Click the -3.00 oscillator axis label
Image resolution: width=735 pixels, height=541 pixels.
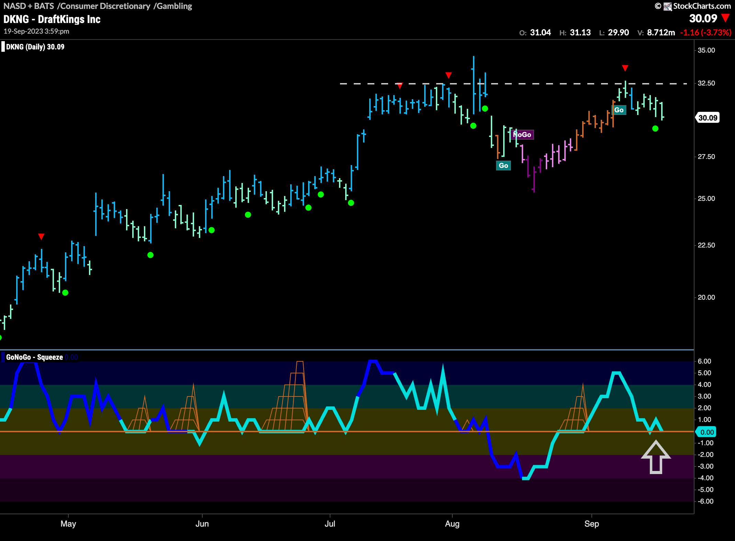[705, 466]
